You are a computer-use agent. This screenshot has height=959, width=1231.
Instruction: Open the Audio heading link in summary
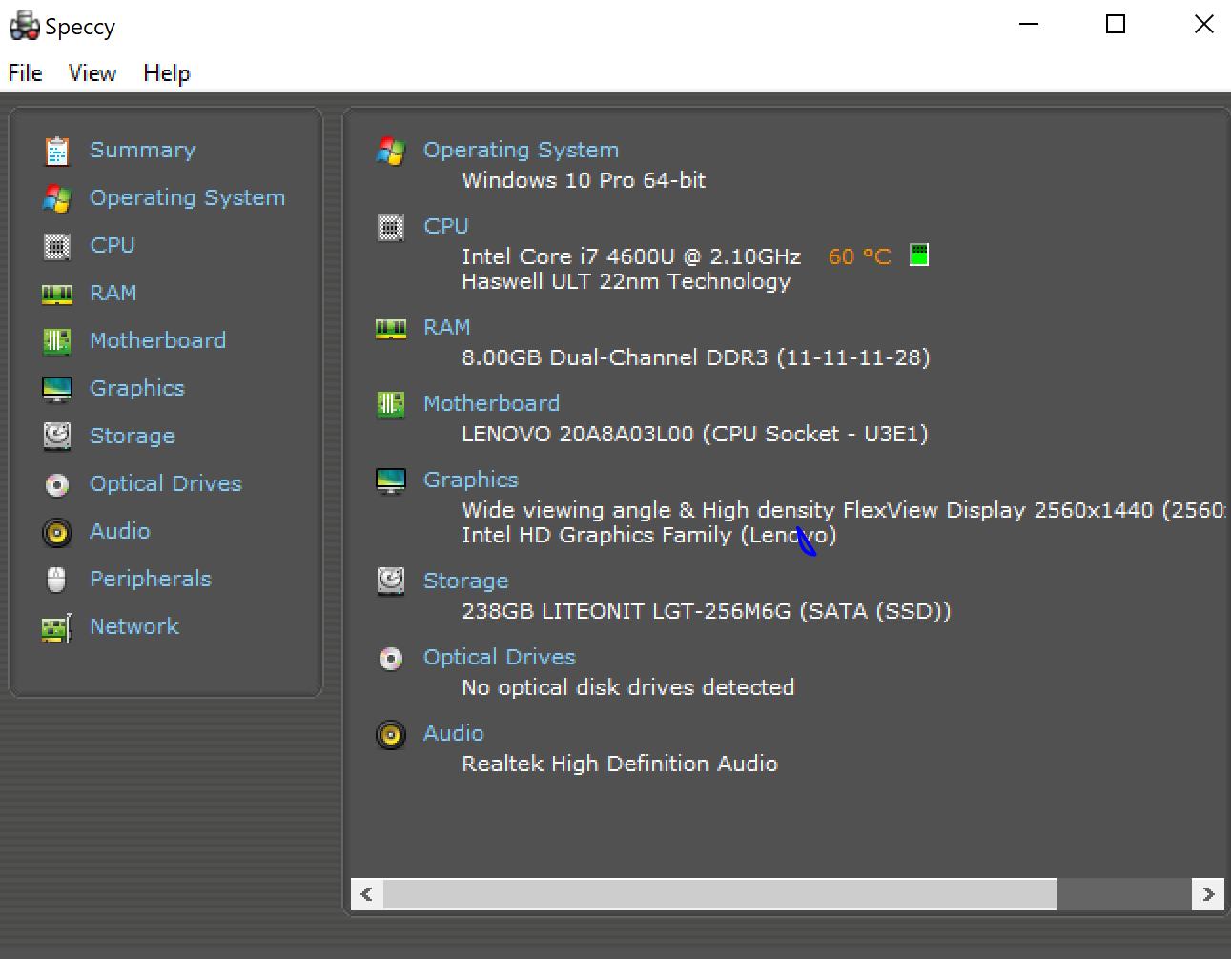click(453, 733)
